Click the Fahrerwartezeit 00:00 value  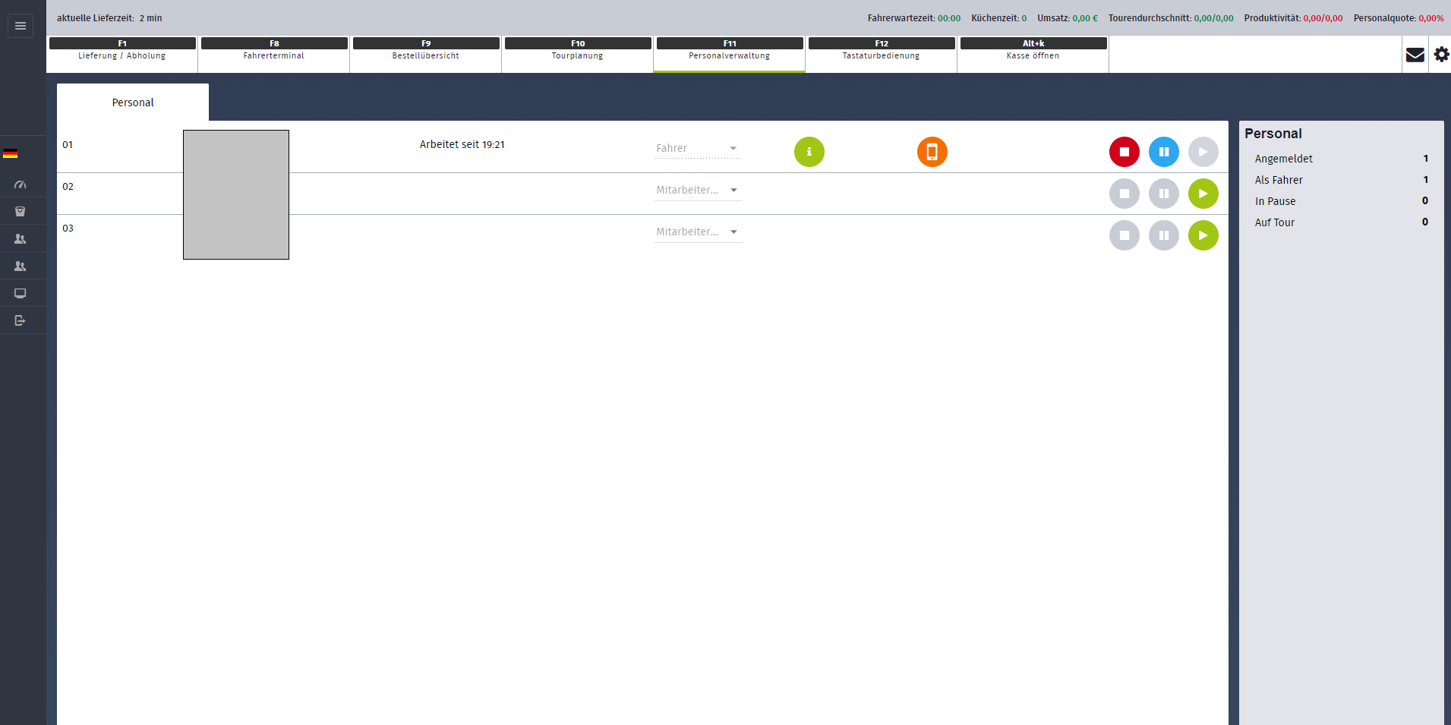[x=949, y=18]
